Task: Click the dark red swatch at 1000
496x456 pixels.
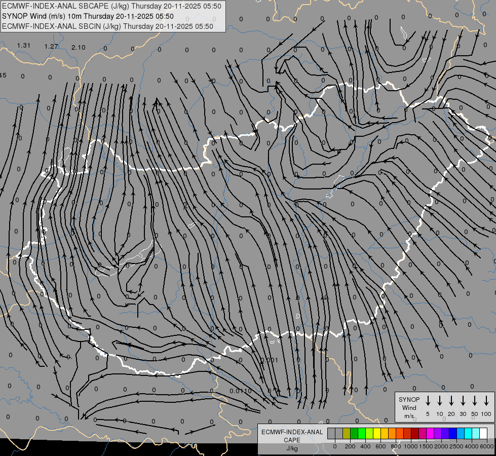Action: (415, 433)
